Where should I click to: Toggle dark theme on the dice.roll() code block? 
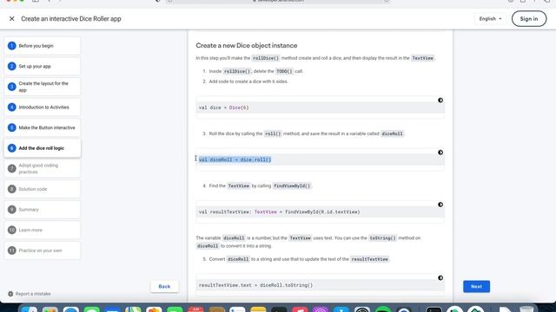[440, 153]
